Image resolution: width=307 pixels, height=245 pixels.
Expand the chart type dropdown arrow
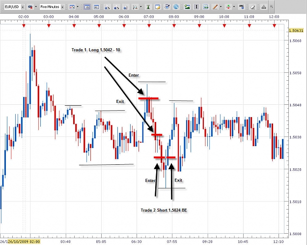point(78,7)
